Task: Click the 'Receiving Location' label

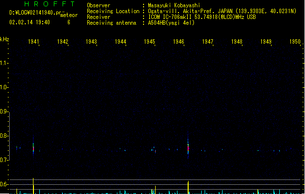Action: click(x=113, y=11)
